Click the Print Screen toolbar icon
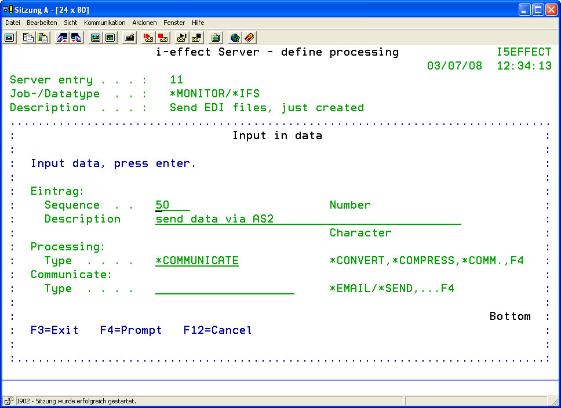 10,38
